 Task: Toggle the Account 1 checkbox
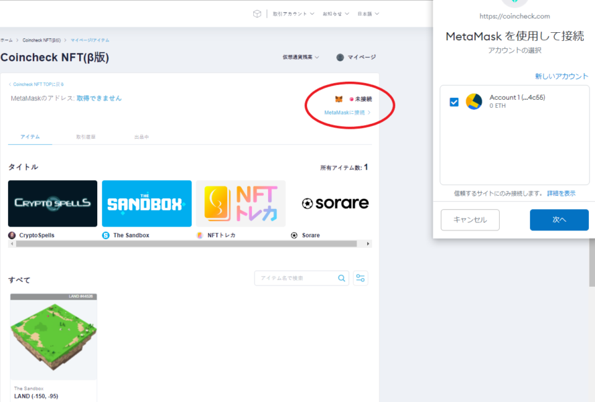tap(454, 102)
